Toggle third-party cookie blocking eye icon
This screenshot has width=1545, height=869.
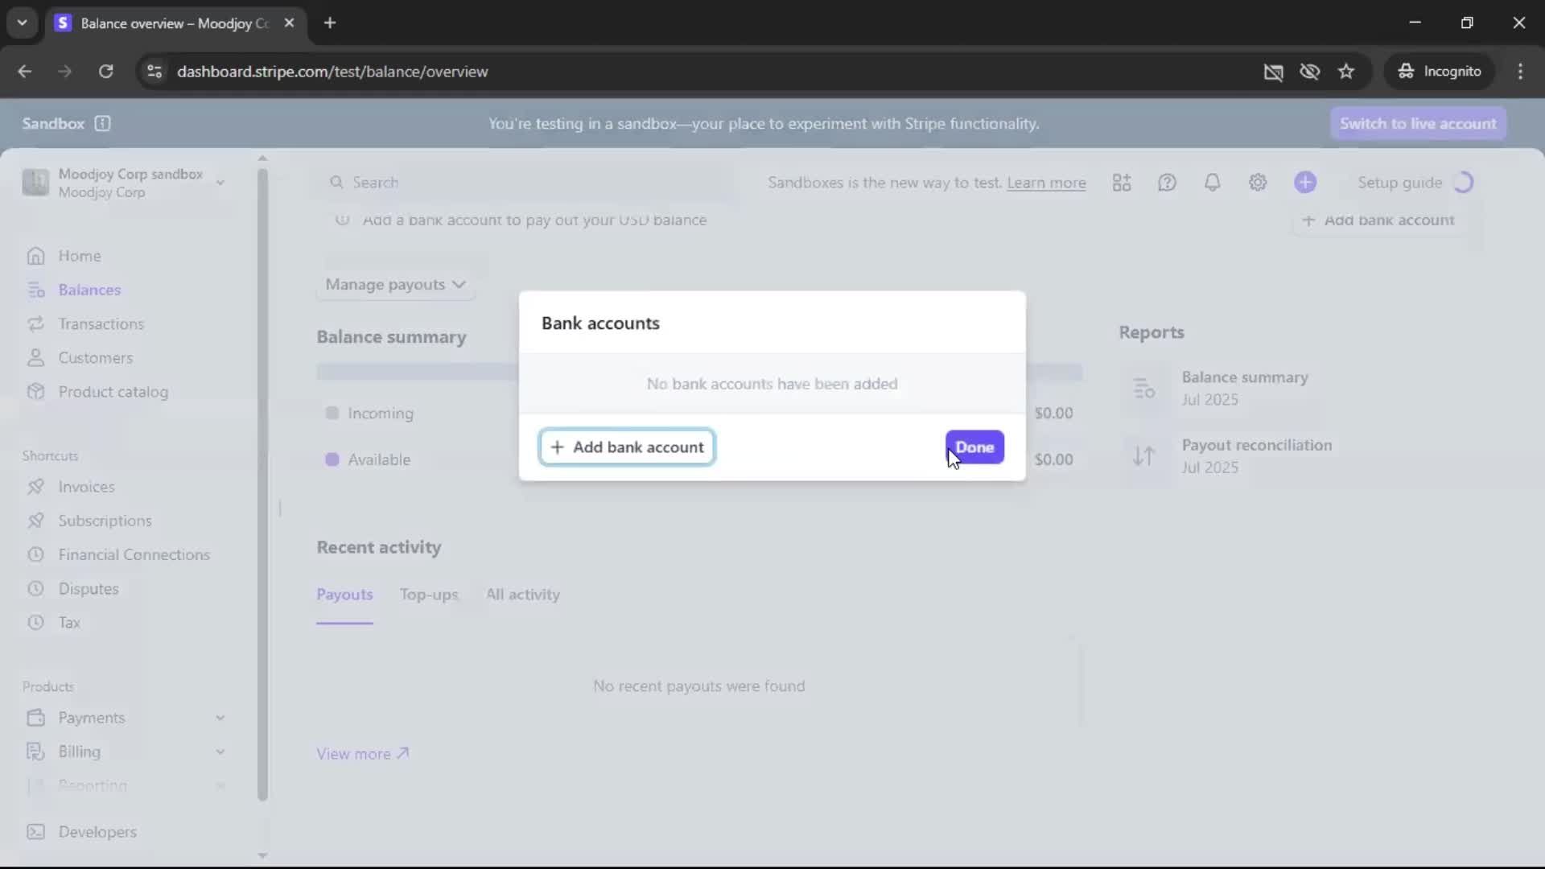point(1309,72)
